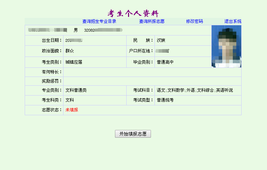Click 修改密码 link
Screen dimensions: 267x170
[194, 21]
